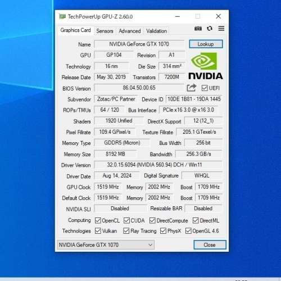The width and height of the screenshot is (281, 281).
Task: Click the Release Date field May 30, 2019
Action: [111, 77]
